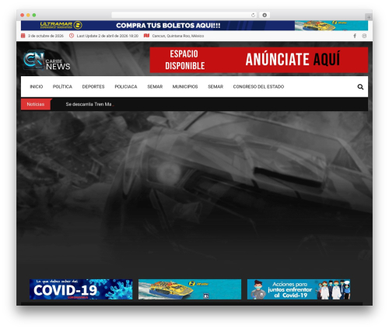Click the calendar icon beside the date

(x=23, y=36)
